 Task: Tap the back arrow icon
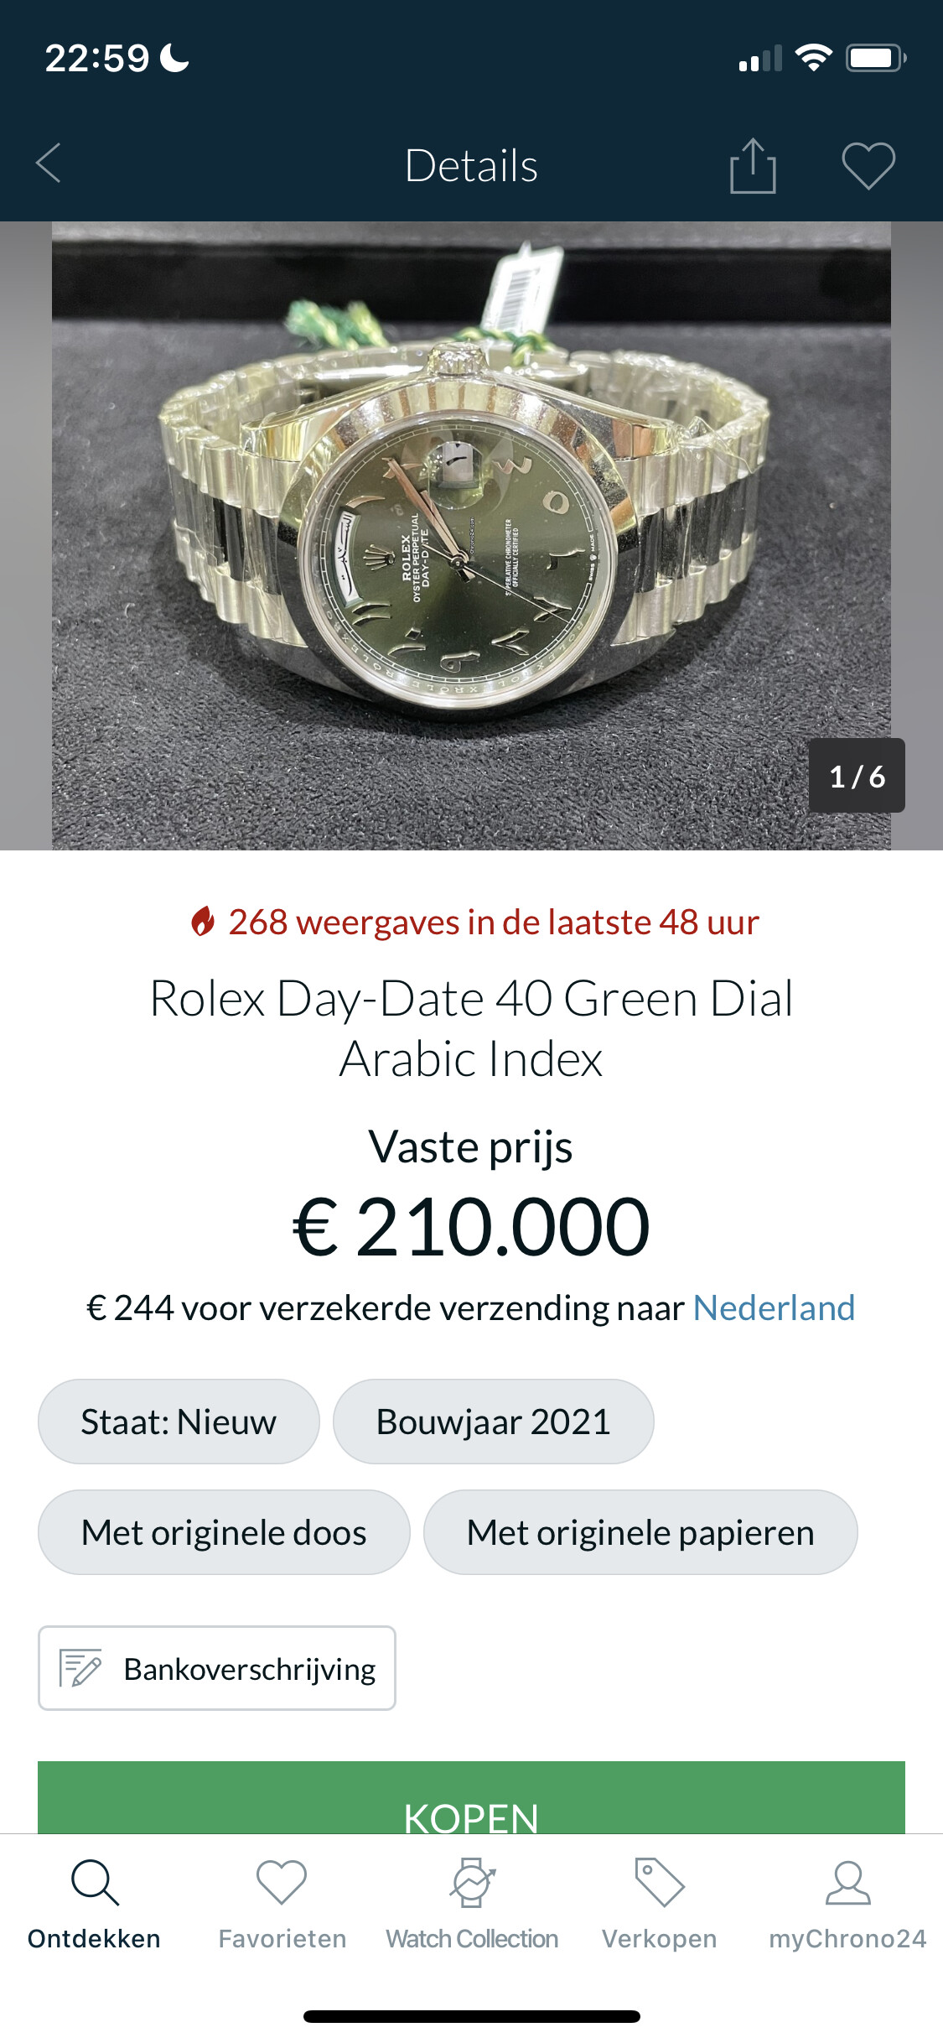pos(49,164)
